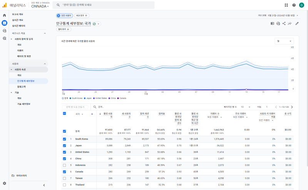Select 기술 세부정보 in the sidebar
Screen dimensions: 308x190
point(23,104)
